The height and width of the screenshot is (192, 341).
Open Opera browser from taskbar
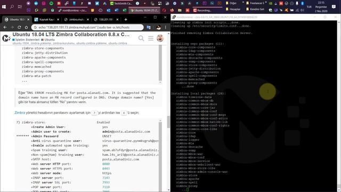pos(164,10)
